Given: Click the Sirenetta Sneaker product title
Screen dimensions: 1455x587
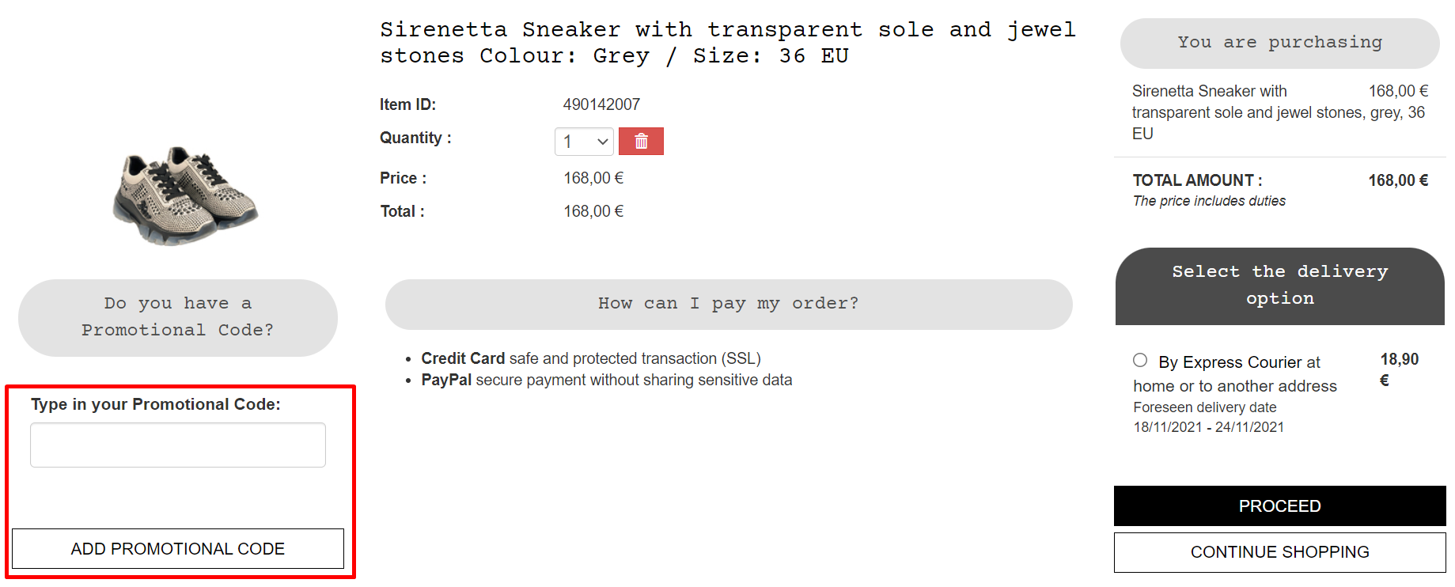Looking at the screenshot, I should (727, 43).
